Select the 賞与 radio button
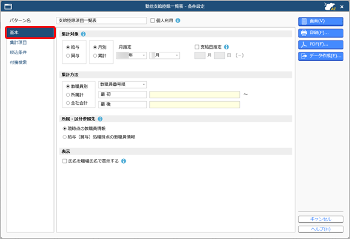350x239 pixels. (68, 55)
